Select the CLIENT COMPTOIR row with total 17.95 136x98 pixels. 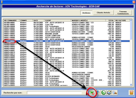point(66,35)
